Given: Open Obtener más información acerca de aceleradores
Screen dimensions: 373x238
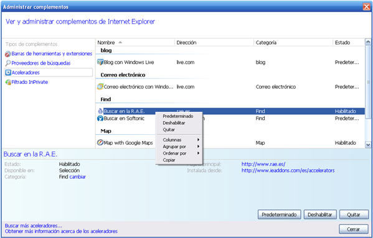Looking at the screenshot, I should (61, 231).
